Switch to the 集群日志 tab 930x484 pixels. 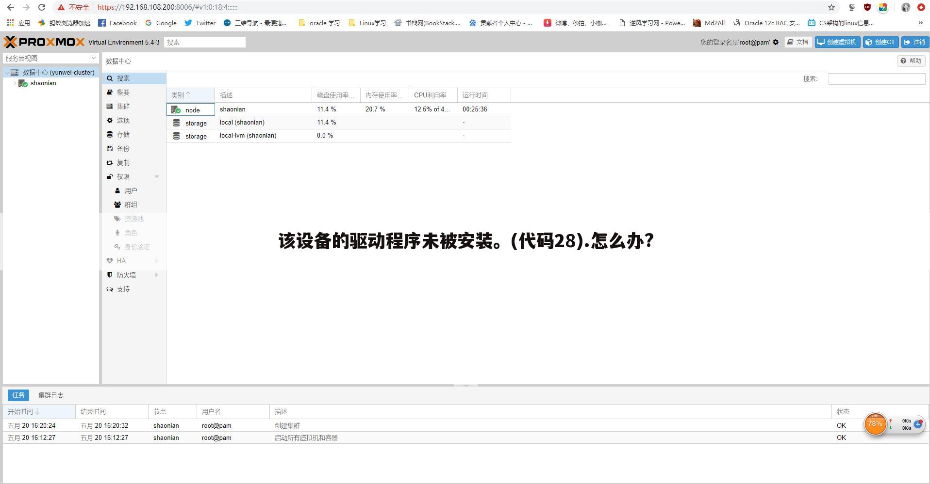50,395
